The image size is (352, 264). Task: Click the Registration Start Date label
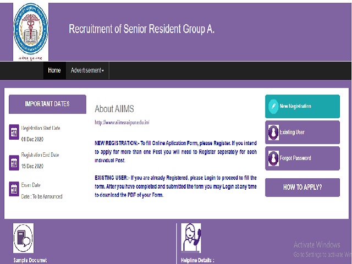pos(41,128)
